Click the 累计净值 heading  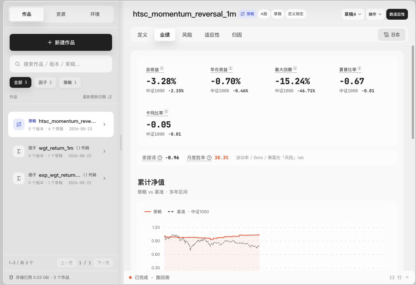[x=151, y=182]
